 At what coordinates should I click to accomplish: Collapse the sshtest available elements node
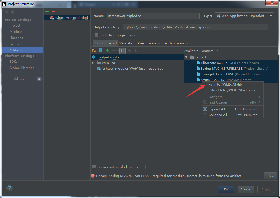point(186,57)
